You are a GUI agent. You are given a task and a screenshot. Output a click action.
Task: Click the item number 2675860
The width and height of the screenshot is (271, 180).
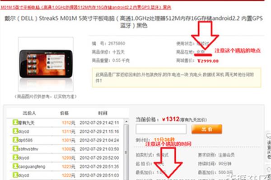coord(117,43)
